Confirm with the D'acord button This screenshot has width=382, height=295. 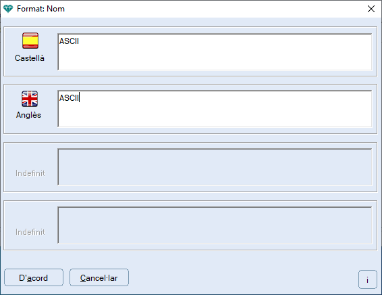(34, 277)
